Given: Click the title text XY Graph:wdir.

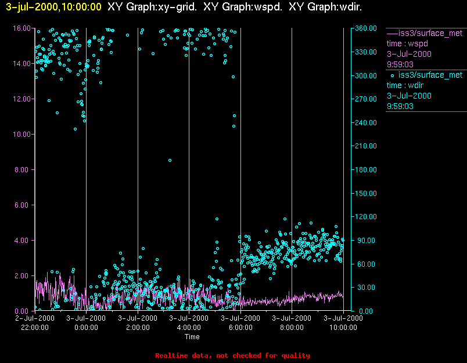Looking at the screenshot, I should [x=325, y=7].
